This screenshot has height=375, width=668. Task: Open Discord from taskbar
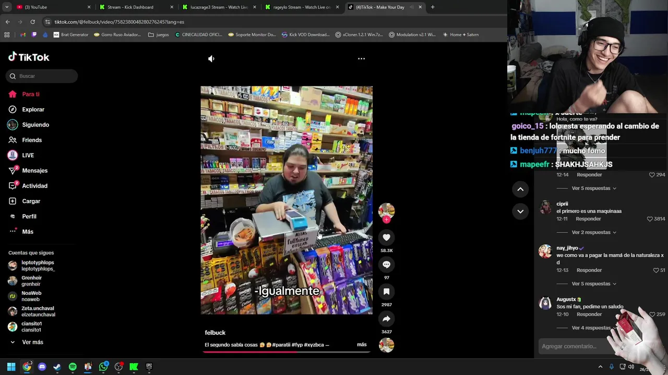[x=42, y=367]
